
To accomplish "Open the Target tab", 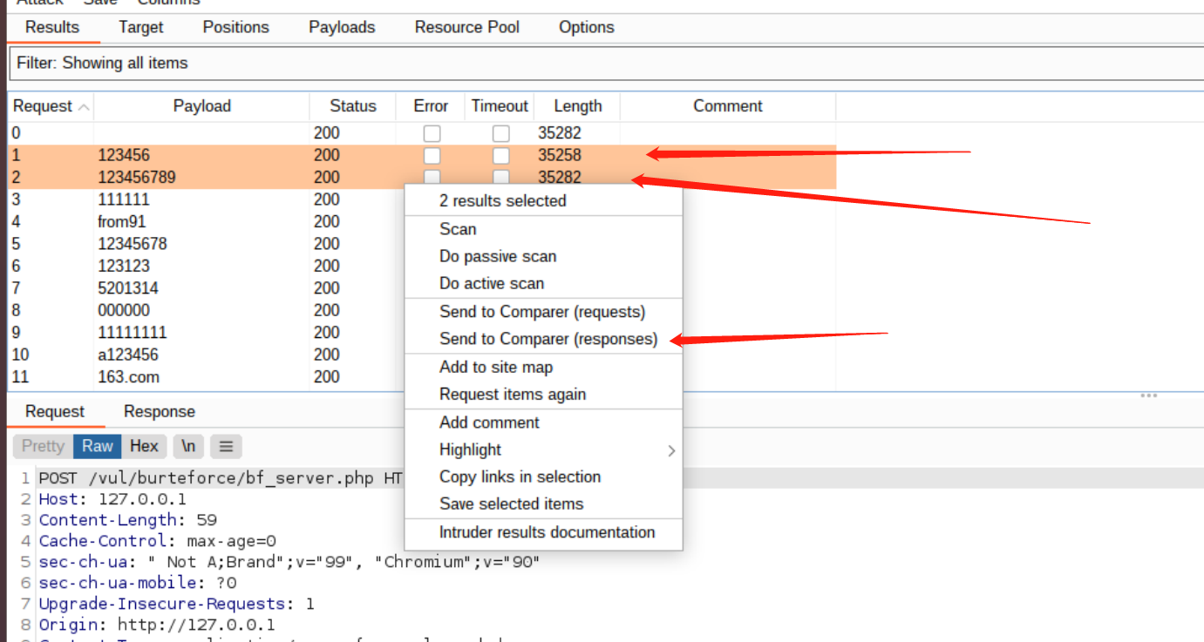I will tap(141, 27).
